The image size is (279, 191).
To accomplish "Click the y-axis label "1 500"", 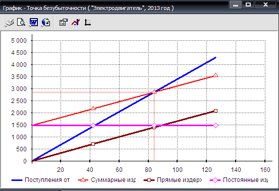I will click(x=19, y=125).
